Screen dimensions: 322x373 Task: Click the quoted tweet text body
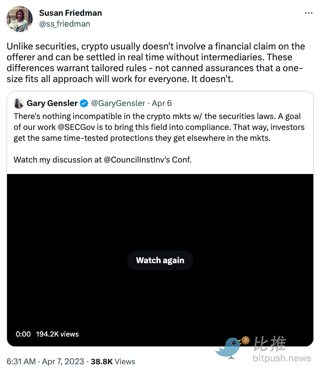coord(159,138)
